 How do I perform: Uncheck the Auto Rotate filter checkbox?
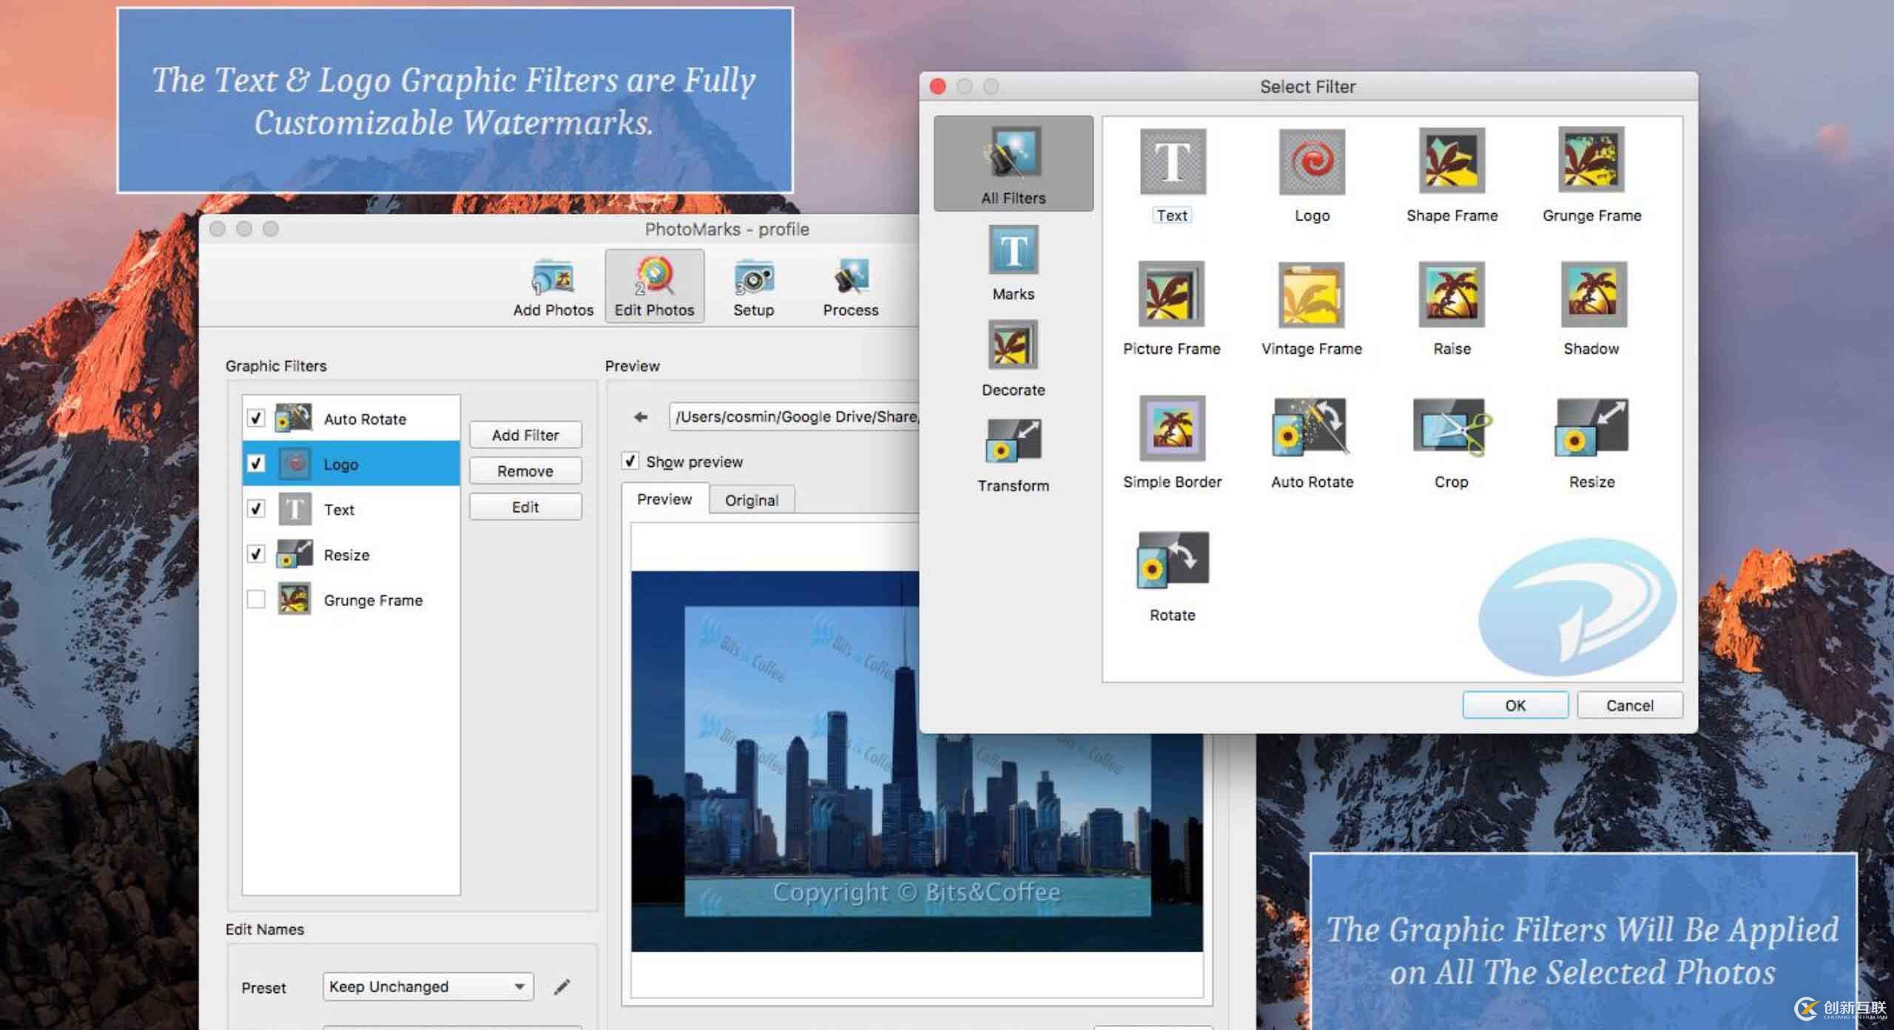[256, 419]
